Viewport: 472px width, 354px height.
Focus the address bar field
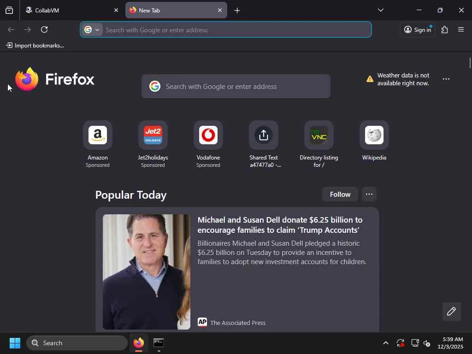click(x=226, y=30)
